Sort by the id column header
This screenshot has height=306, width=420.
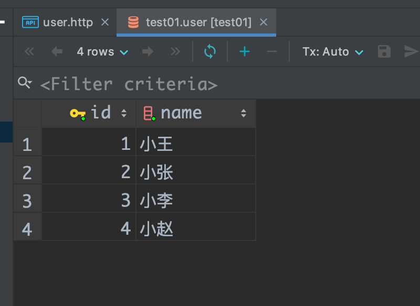coord(100,113)
